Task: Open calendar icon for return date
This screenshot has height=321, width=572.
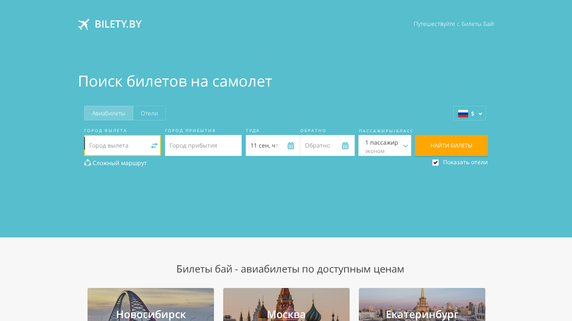Action: [345, 145]
